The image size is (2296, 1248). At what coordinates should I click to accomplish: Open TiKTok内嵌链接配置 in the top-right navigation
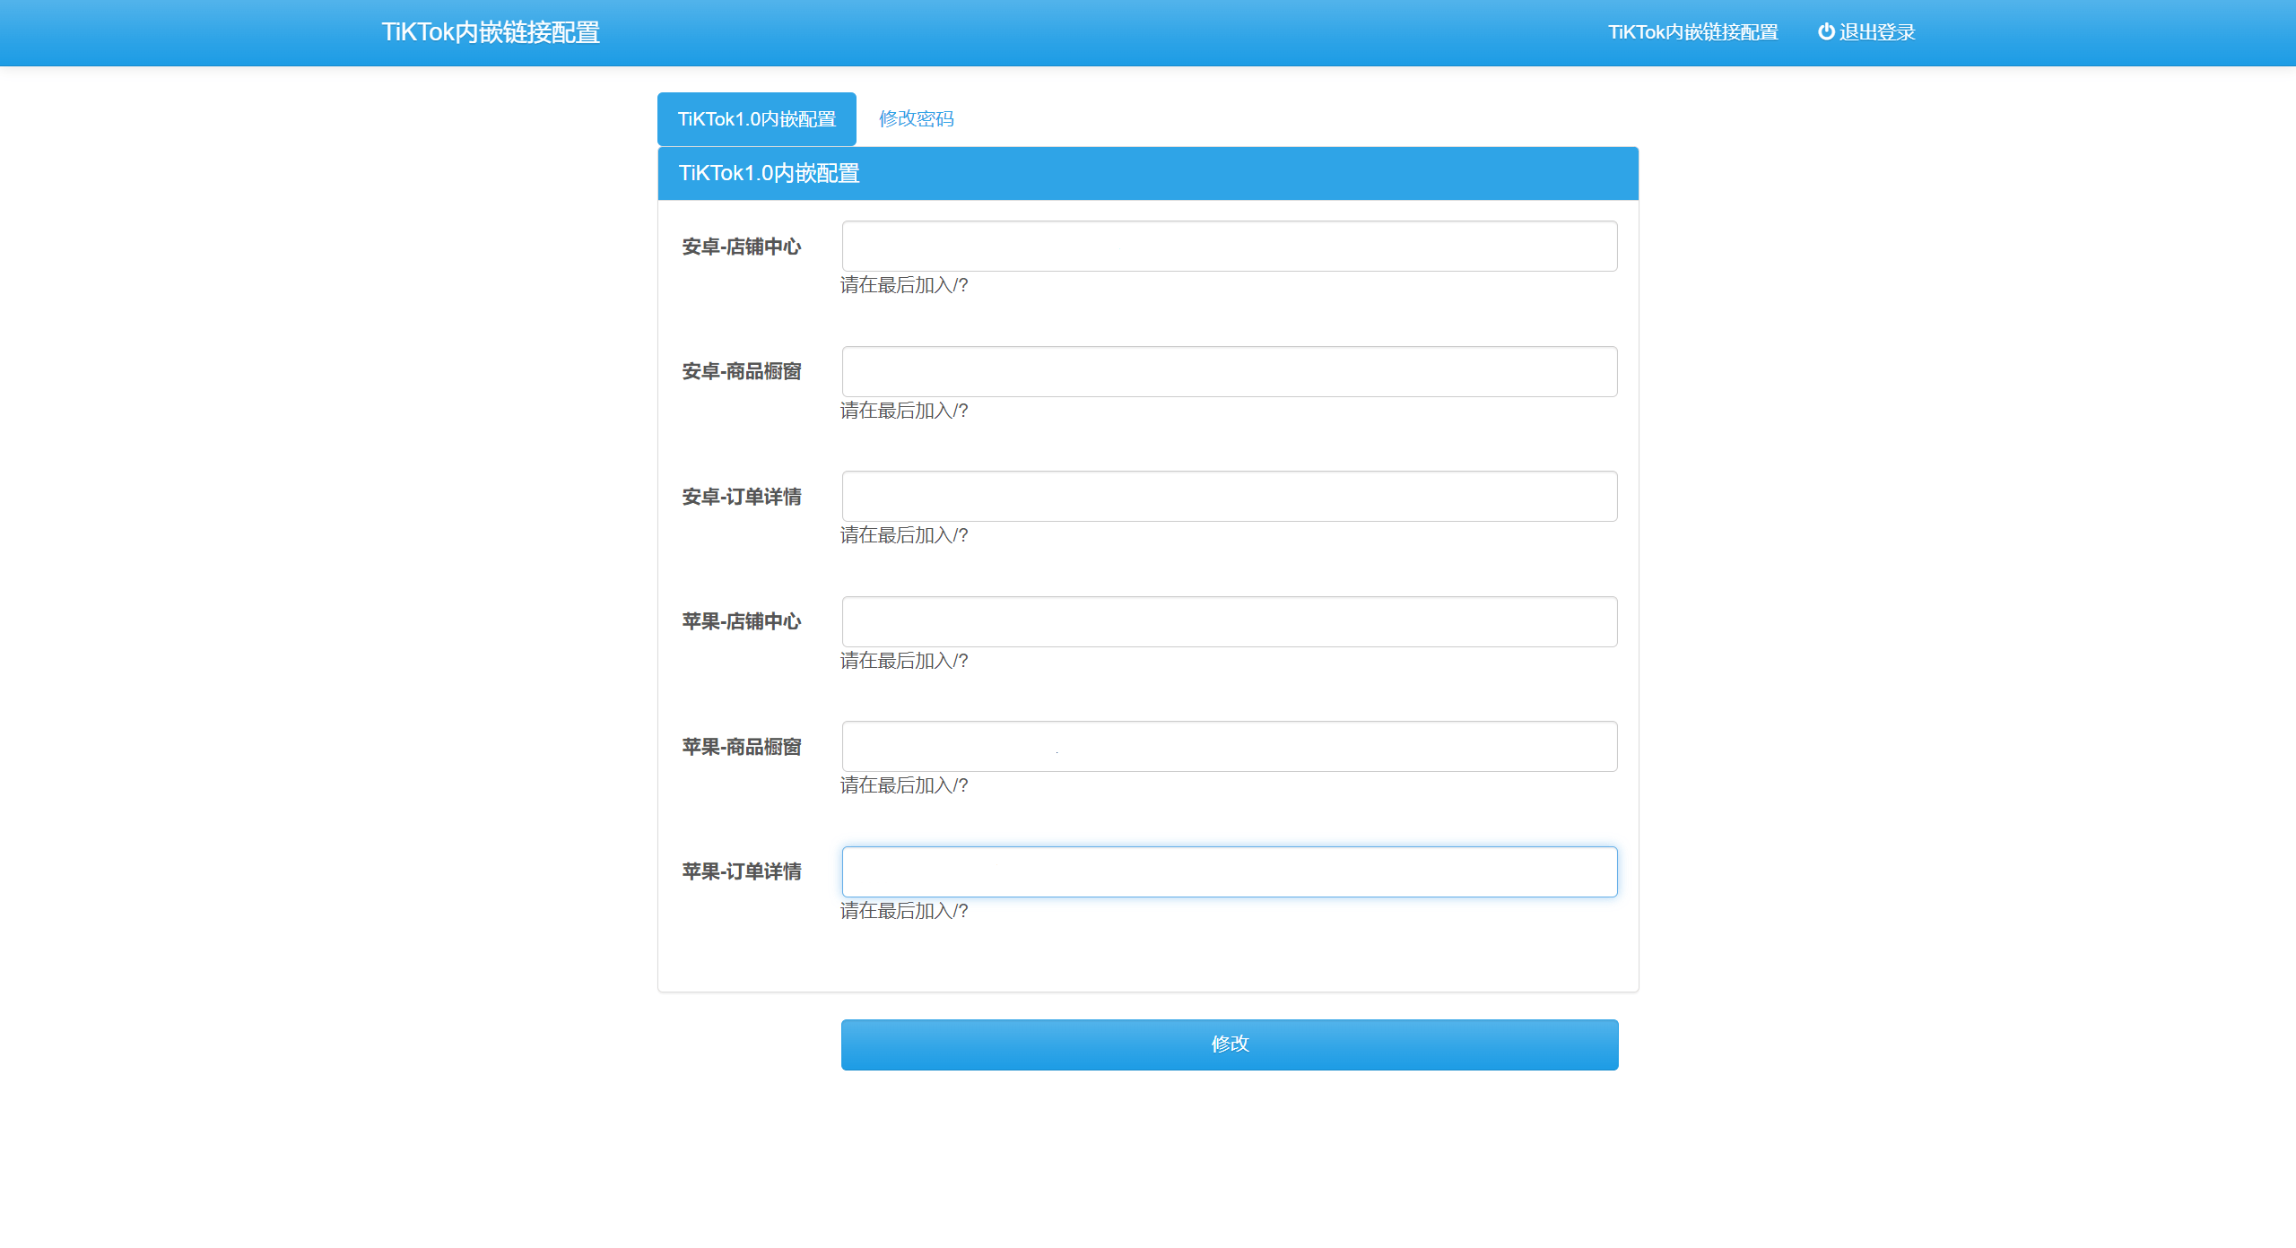pos(1692,32)
